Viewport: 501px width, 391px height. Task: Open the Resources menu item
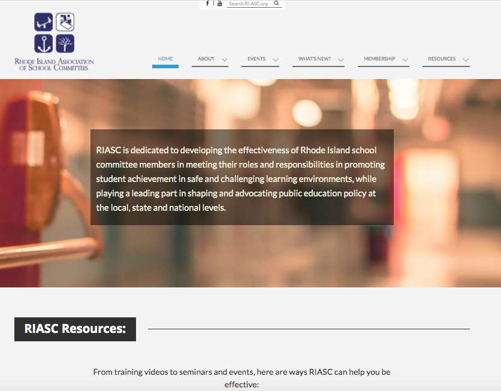tap(442, 59)
